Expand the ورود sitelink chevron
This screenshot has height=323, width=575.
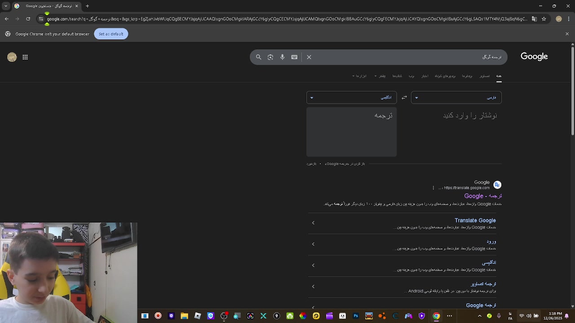[x=313, y=244]
